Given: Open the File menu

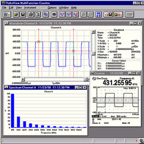Looking at the screenshot, I should click(4, 8).
